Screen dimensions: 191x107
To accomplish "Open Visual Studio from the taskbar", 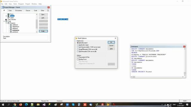I will coord(44,105).
